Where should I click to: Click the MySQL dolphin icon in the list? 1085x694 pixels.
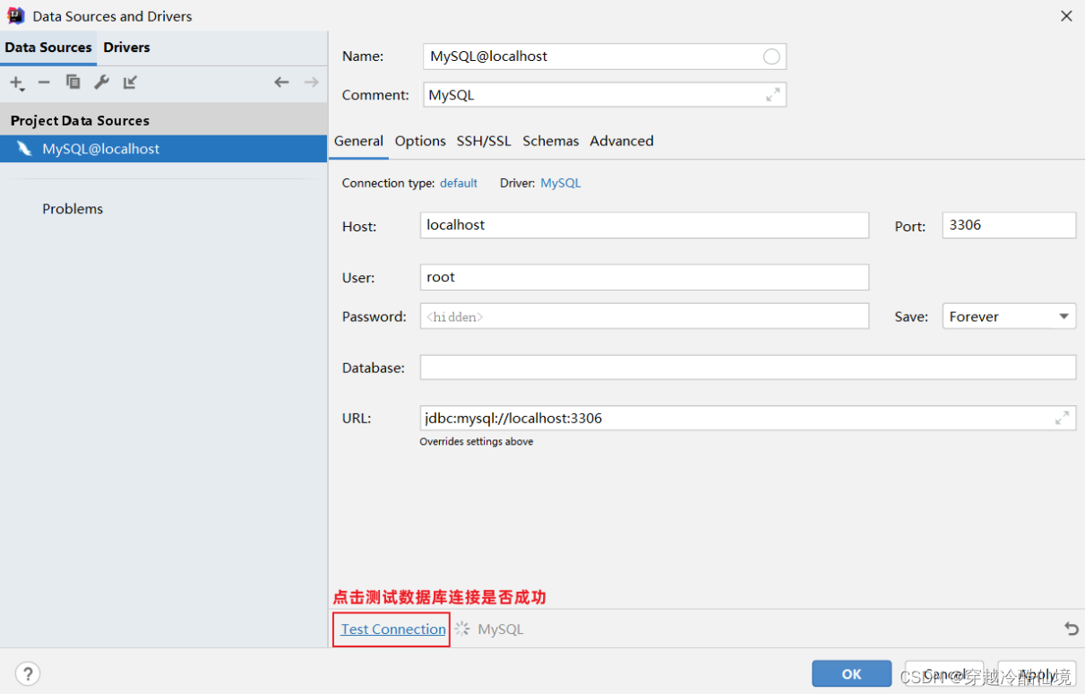(x=24, y=149)
